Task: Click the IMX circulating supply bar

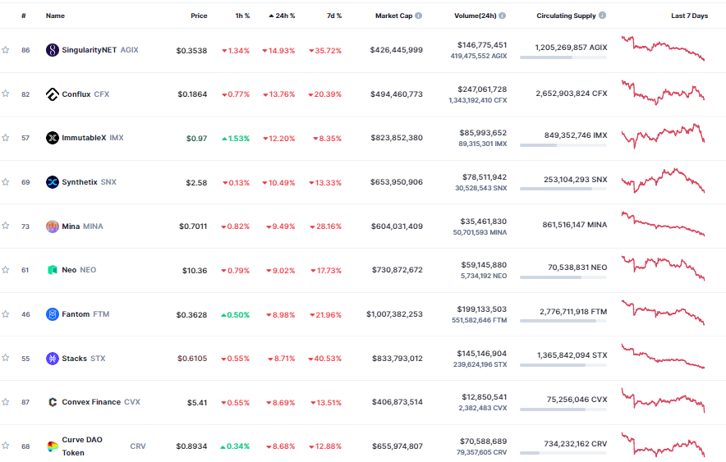Action: tap(563, 145)
